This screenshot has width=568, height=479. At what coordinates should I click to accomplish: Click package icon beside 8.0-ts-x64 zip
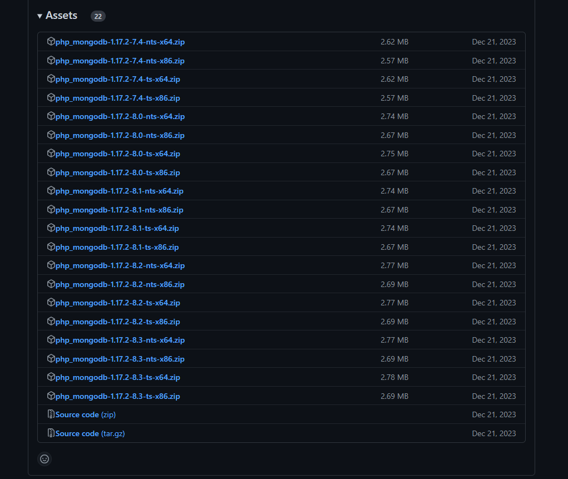(51, 153)
